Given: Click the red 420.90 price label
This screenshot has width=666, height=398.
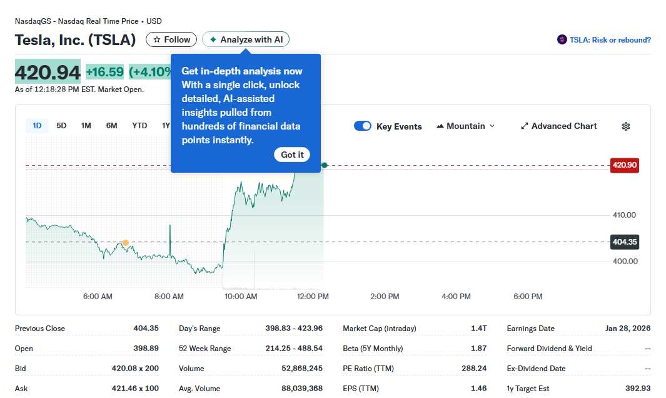Looking at the screenshot, I should [x=624, y=165].
